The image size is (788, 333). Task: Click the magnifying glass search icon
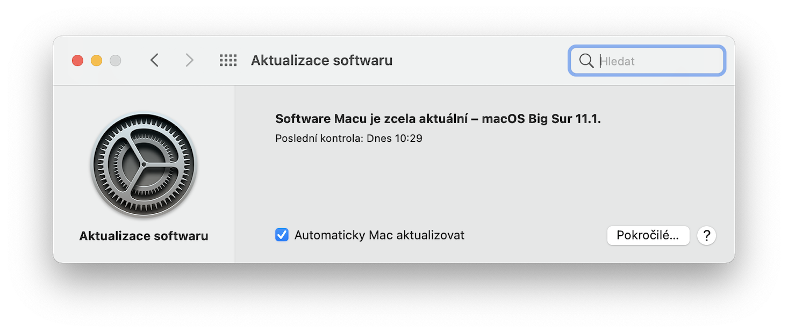point(586,61)
